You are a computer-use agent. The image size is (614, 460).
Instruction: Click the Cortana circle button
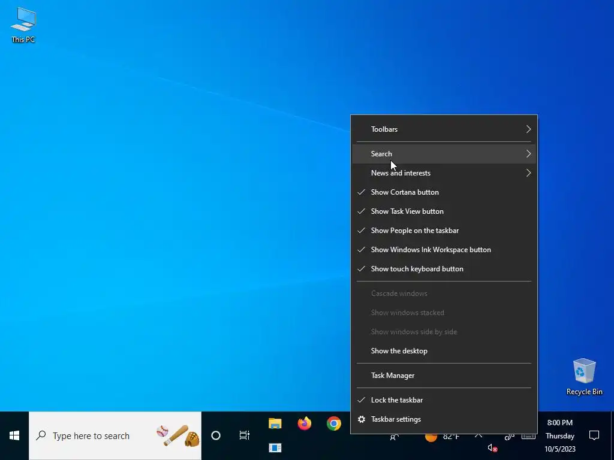pos(216,435)
